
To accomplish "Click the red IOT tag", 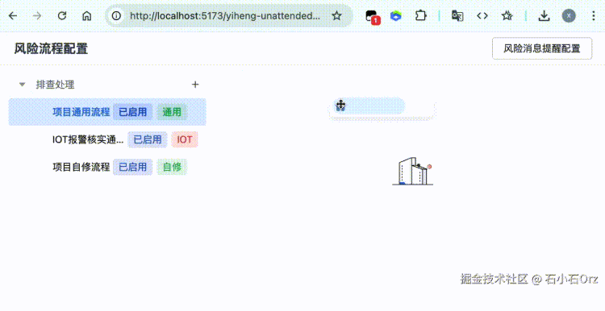I will tap(185, 139).
